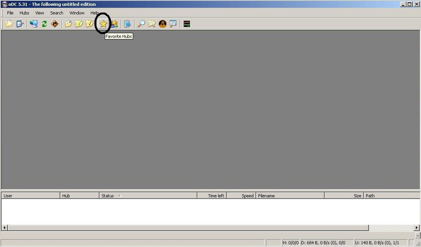Click the oDC application icon in title bar
421x247 pixels.
(4, 4)
